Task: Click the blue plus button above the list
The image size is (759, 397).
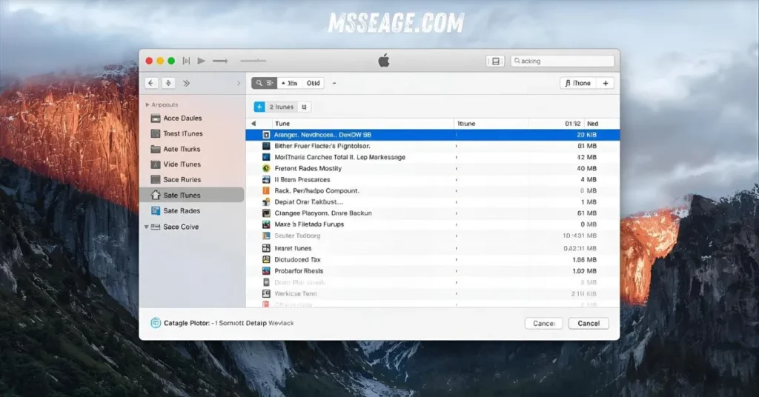Action: click(259, 107)
